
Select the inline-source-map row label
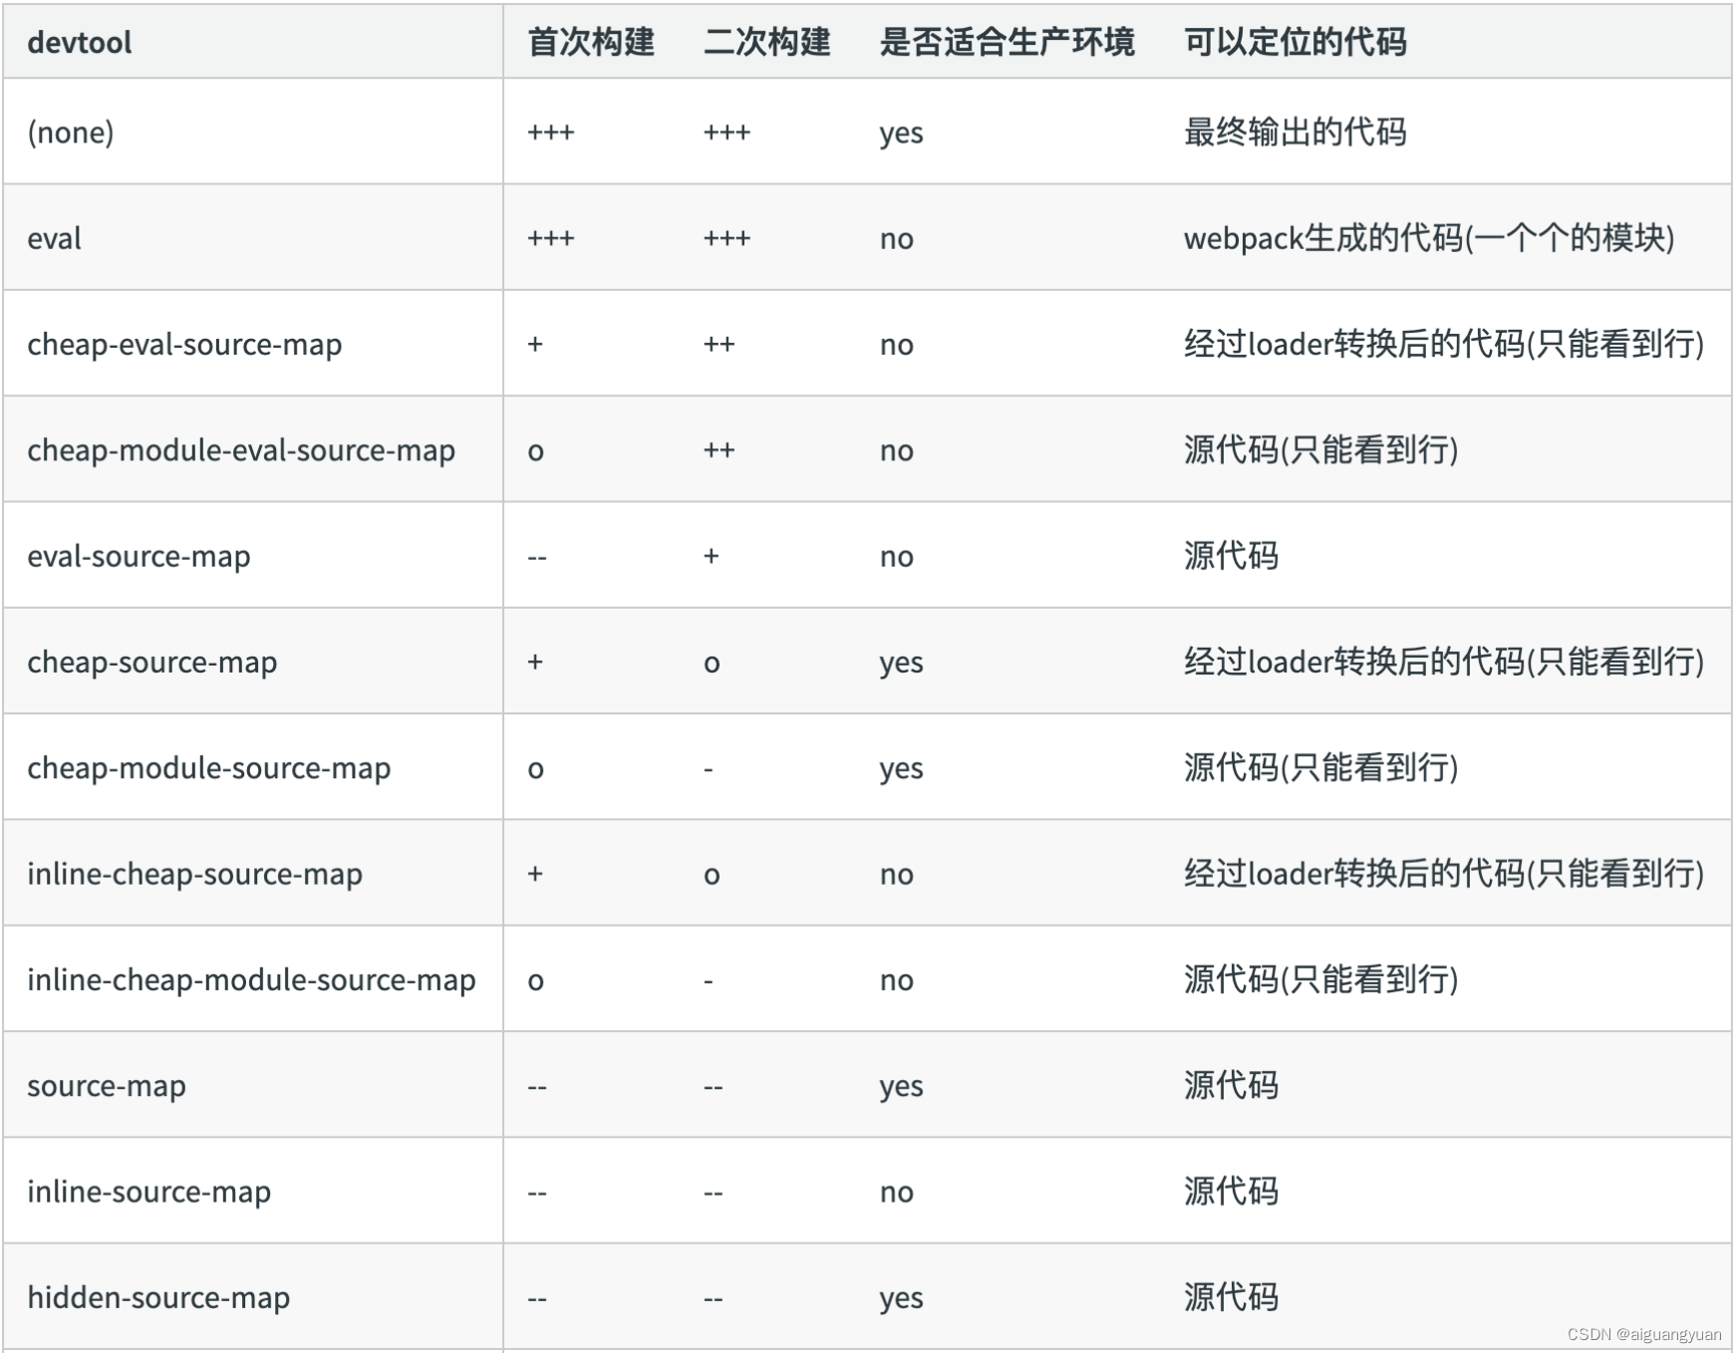pos(147,1191)
